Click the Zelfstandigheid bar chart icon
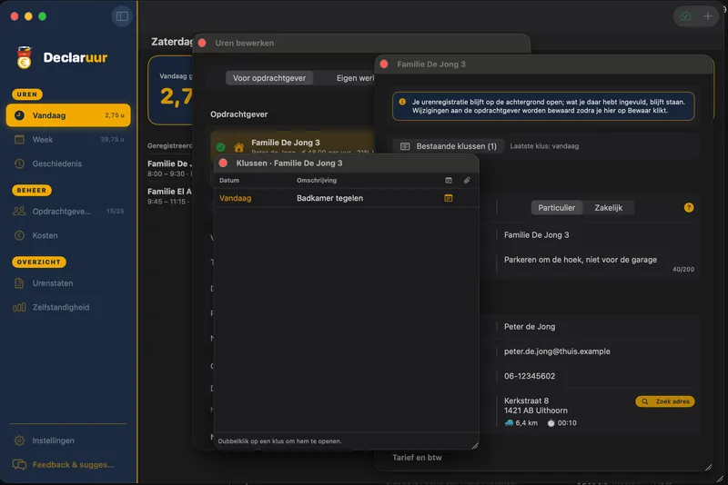 19,307
